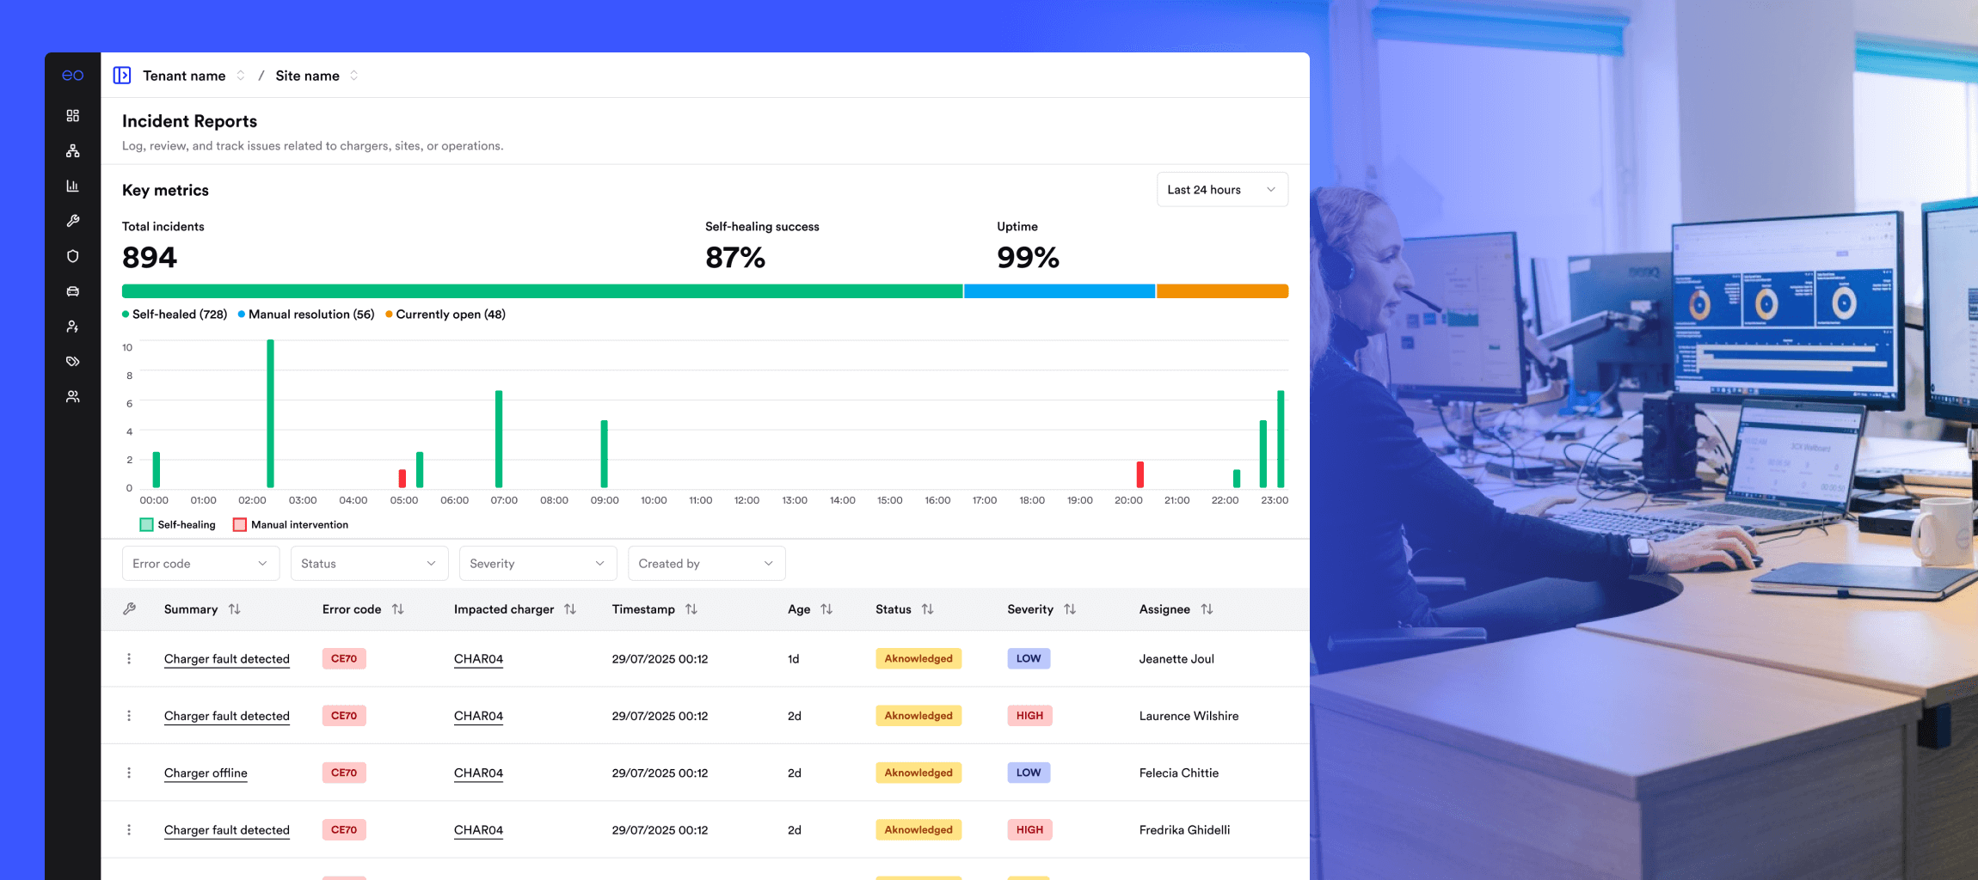1978x880 pixels.
Task: Click the orange Currently open progress segment
Action: pos(1222,291)
